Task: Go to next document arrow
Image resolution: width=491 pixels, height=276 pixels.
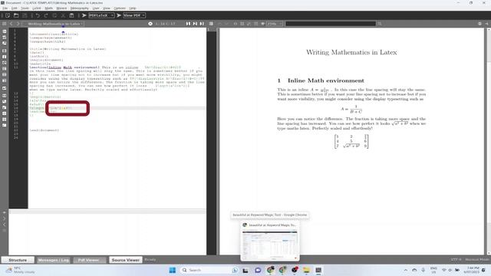Action: coord(18,24)
